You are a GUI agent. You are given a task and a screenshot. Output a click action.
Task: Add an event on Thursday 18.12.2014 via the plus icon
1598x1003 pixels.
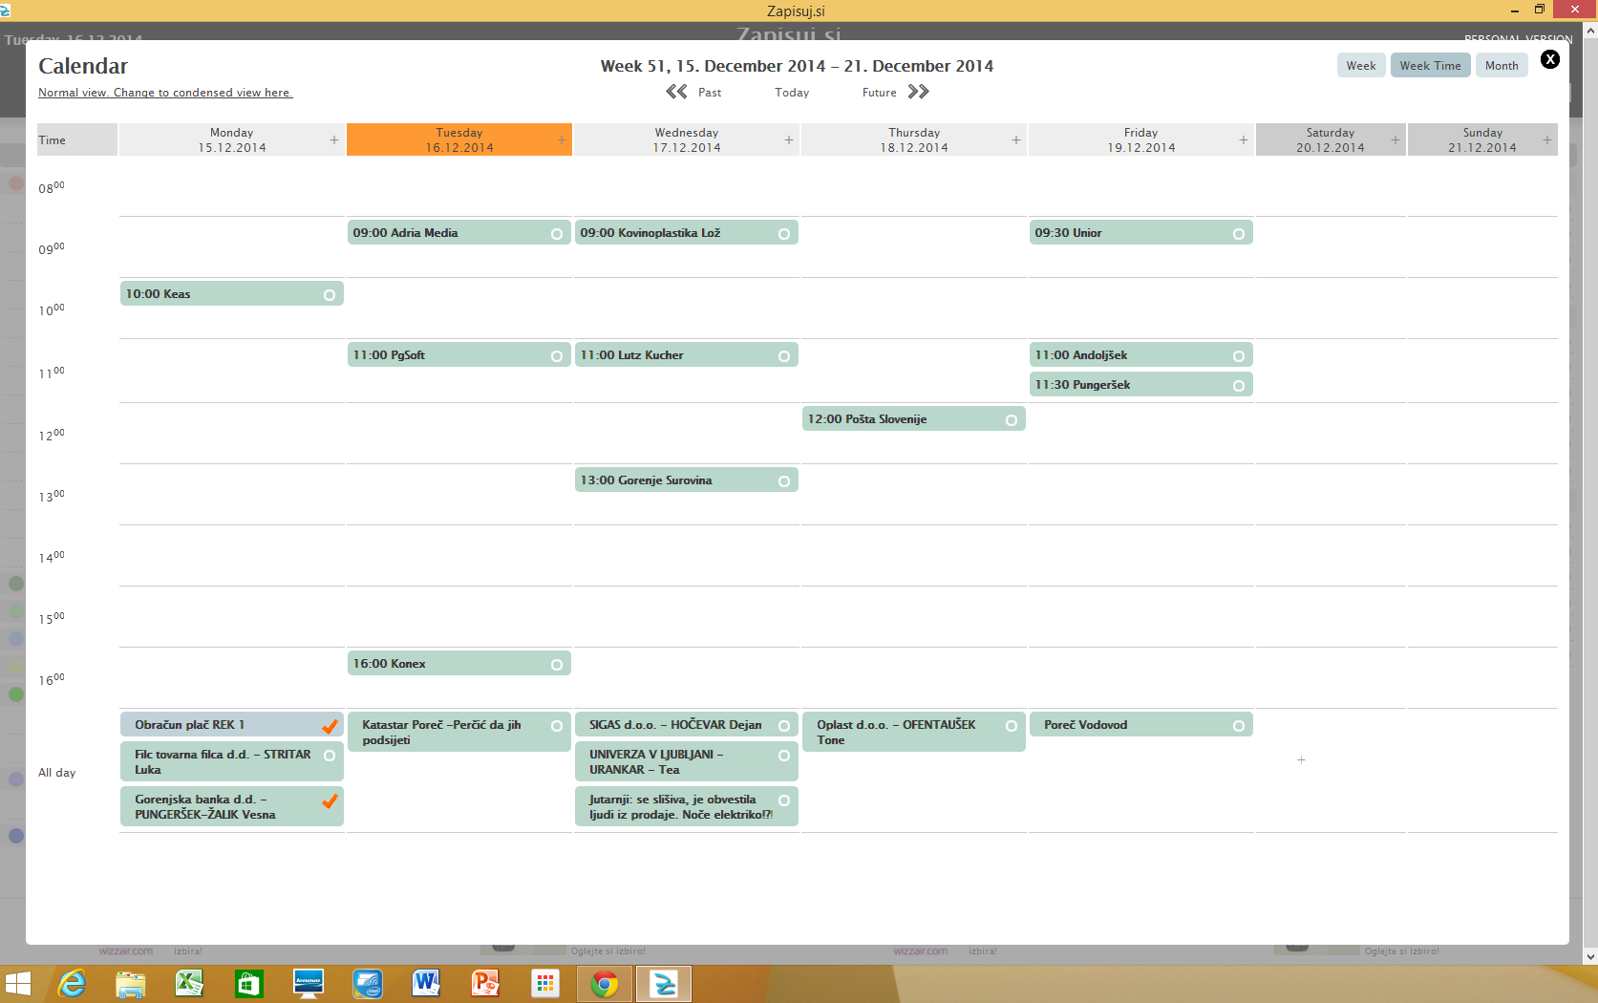[x=1016, y=139]
